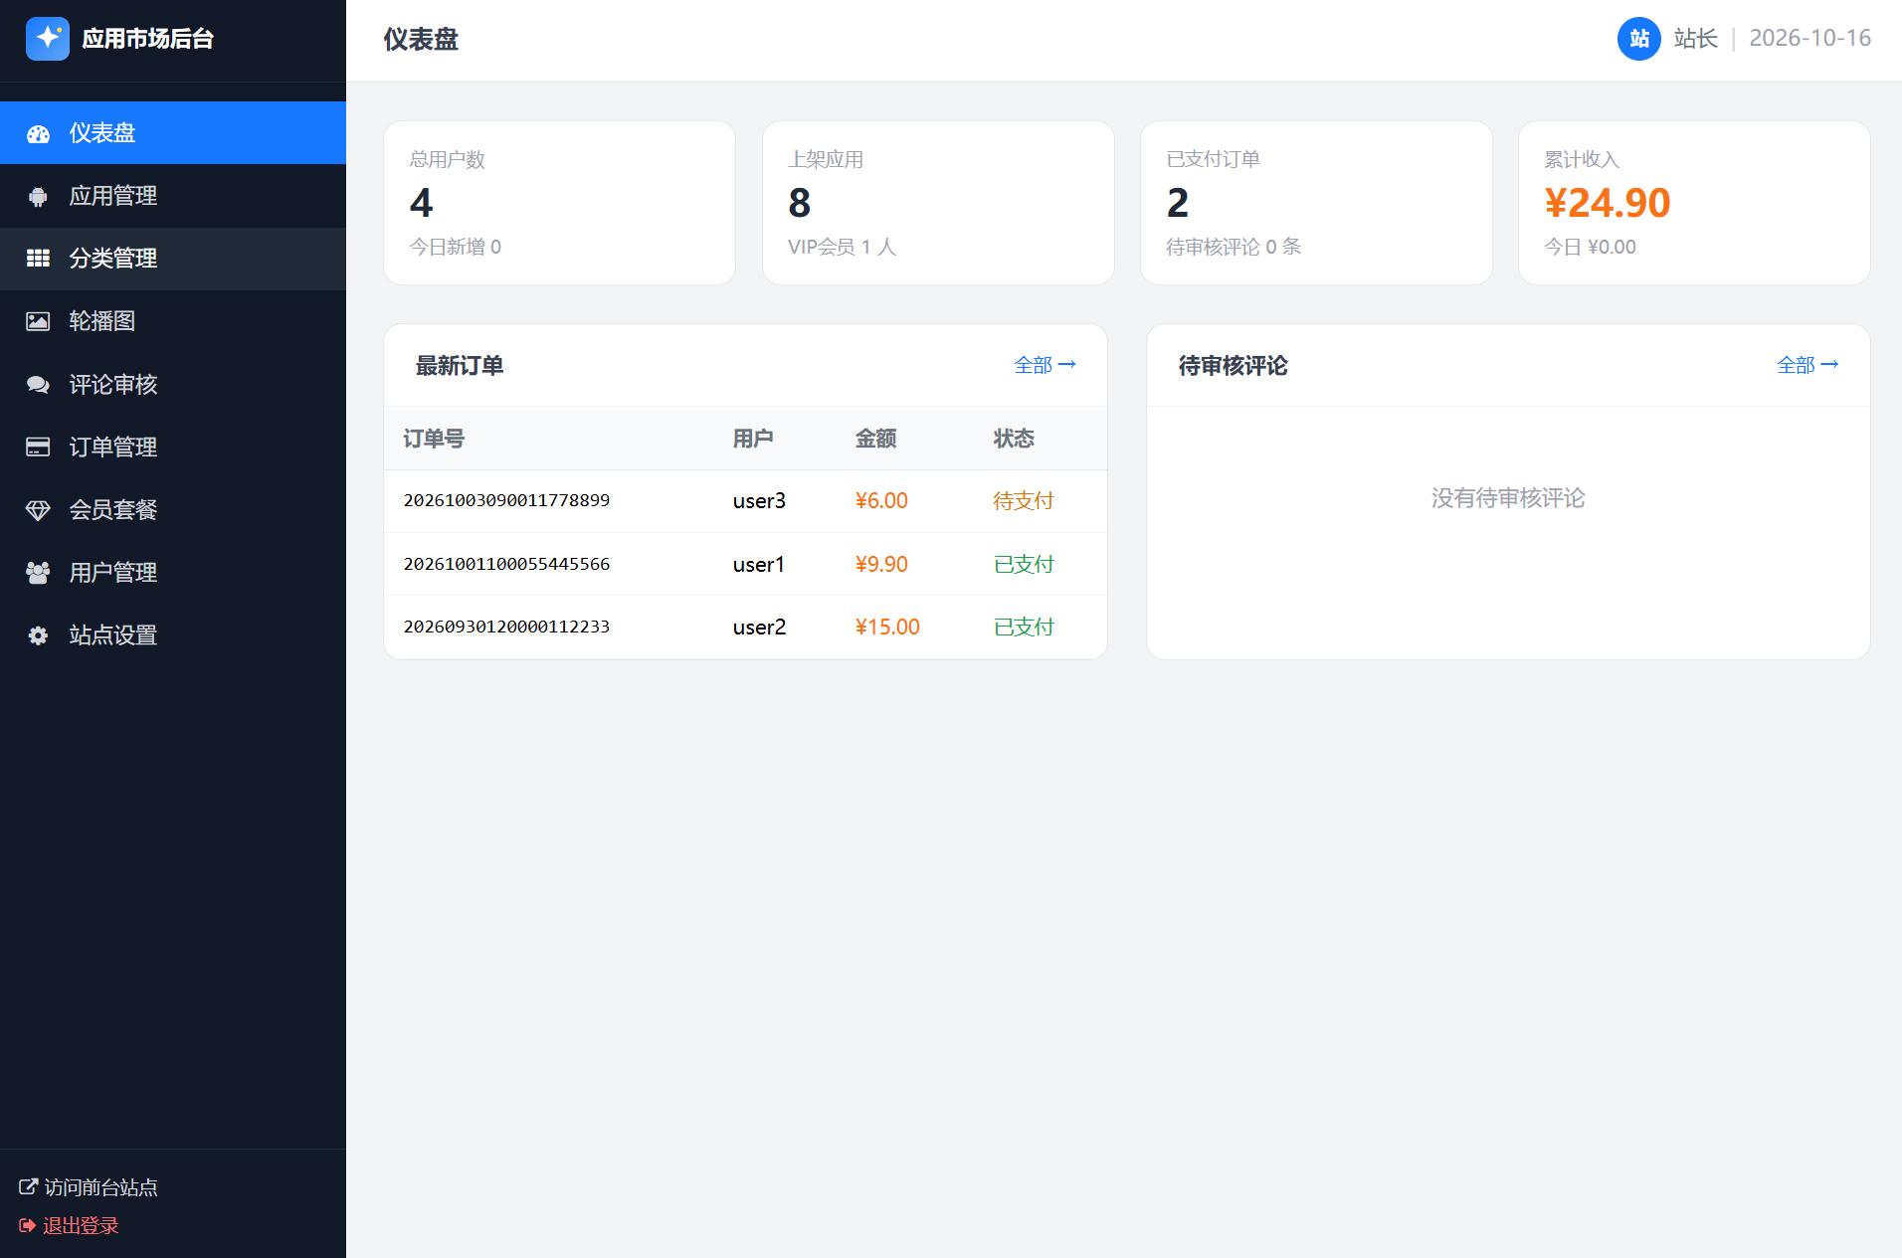Image resolution: width=1902 pixels, height=1258 pixels.
Task: Click the 累计收入 ¥24.90 value
Action: click(x=1608, y=203)
